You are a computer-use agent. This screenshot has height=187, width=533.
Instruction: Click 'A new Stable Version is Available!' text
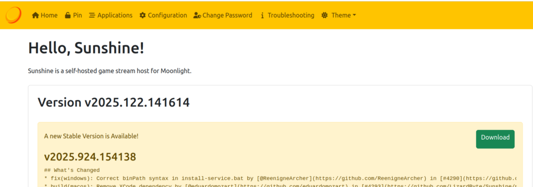[92, 136]
